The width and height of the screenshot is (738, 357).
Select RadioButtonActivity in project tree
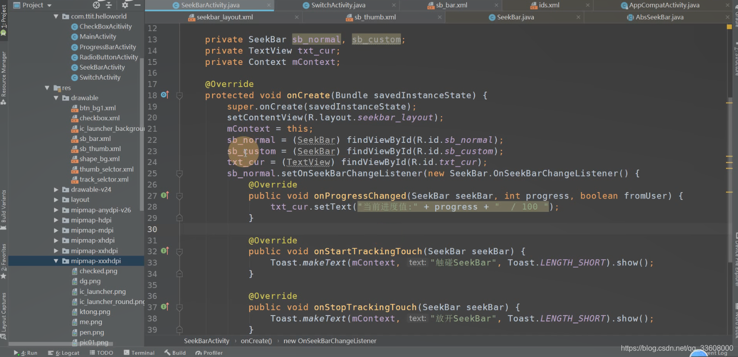tap(108, 57)
